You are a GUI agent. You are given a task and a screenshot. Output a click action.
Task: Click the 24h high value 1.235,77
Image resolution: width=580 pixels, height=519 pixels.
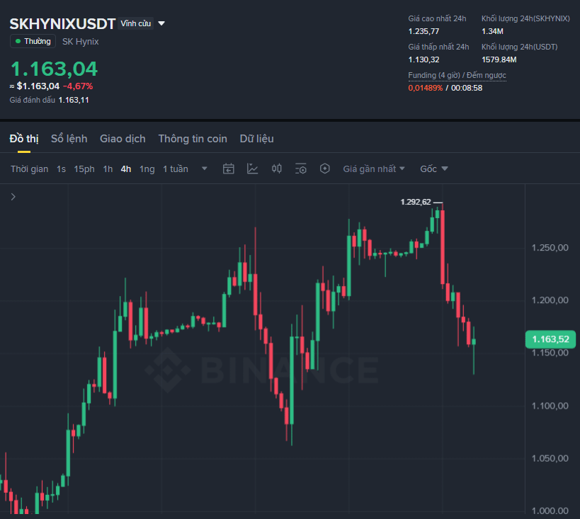[x=423, y=31]
